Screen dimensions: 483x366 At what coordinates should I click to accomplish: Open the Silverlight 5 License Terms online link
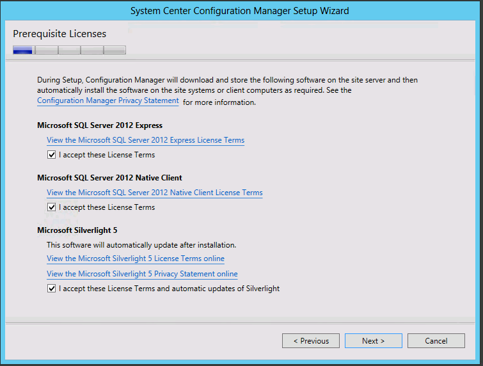pyautogui.click(x=136, y=259)
